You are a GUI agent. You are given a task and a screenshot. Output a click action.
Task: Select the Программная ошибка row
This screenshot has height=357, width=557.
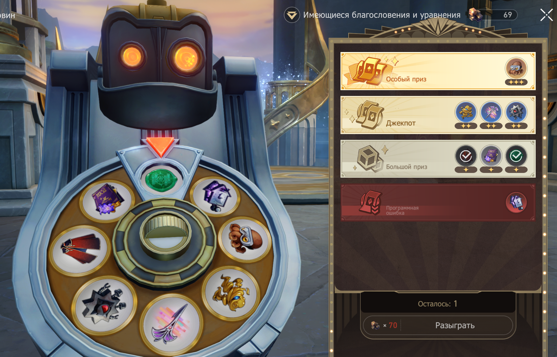click(x=438, y=203)
